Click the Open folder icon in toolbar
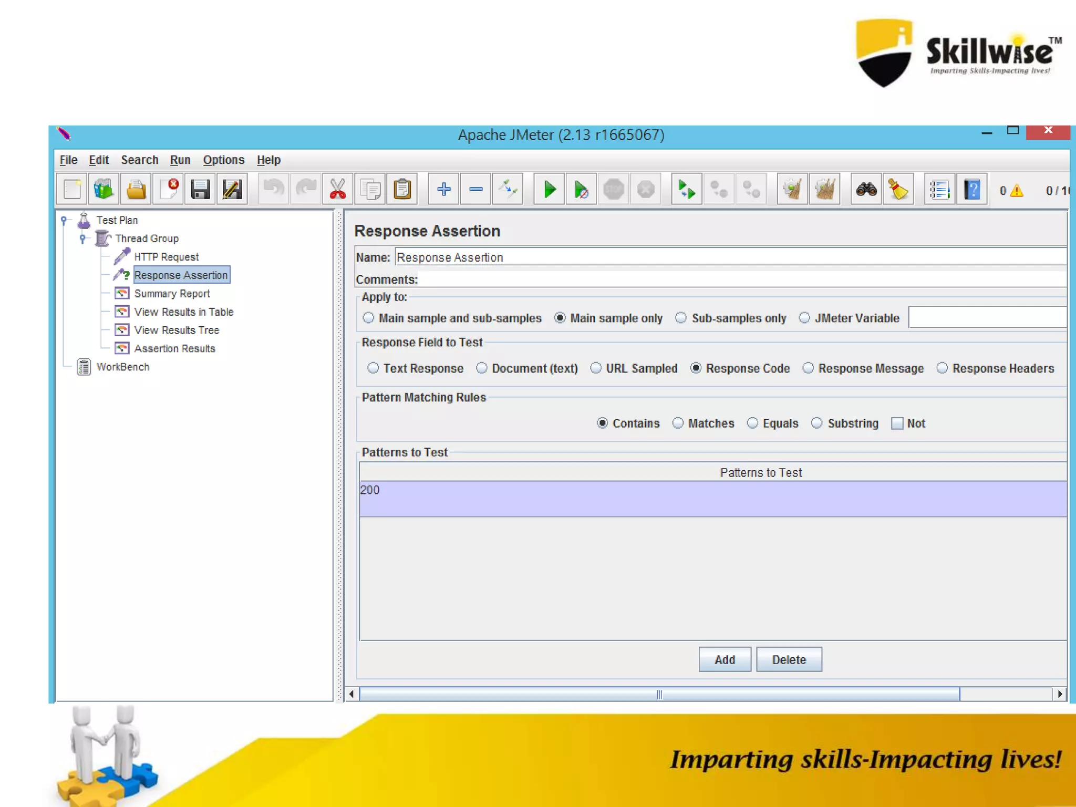 [136, 189]
